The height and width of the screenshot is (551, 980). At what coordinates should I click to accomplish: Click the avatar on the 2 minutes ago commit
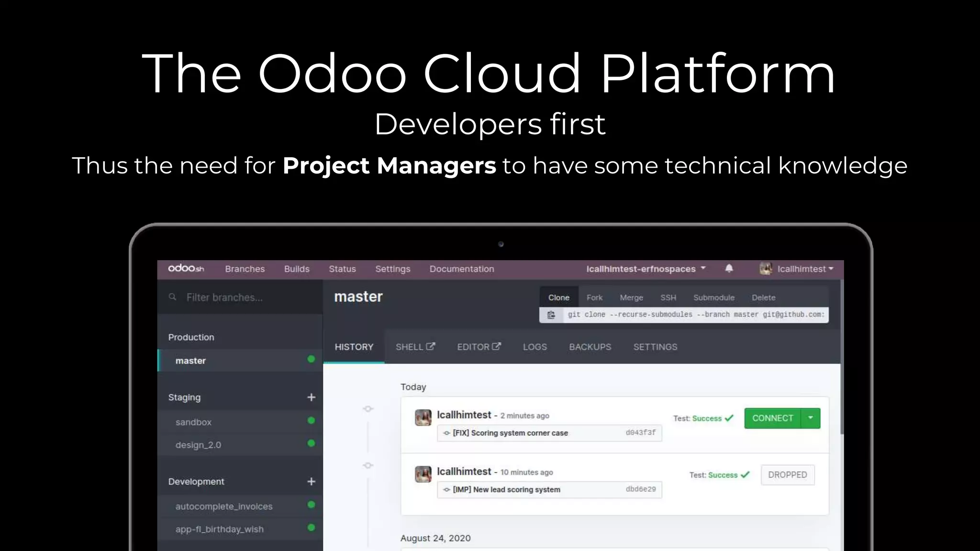tap(423, 418)
